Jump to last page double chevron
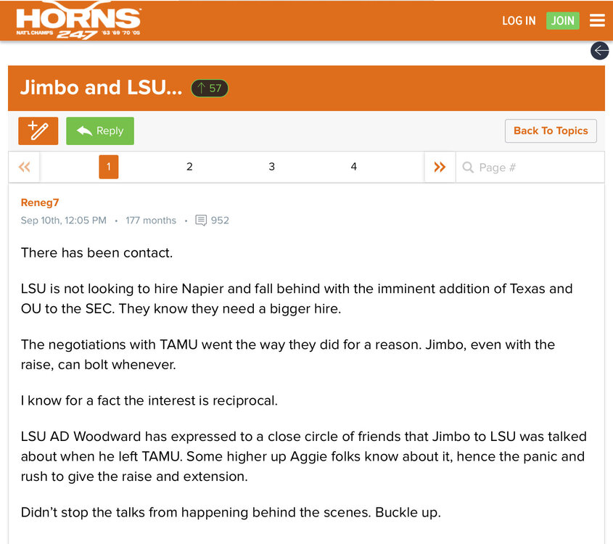 point(440,167)
